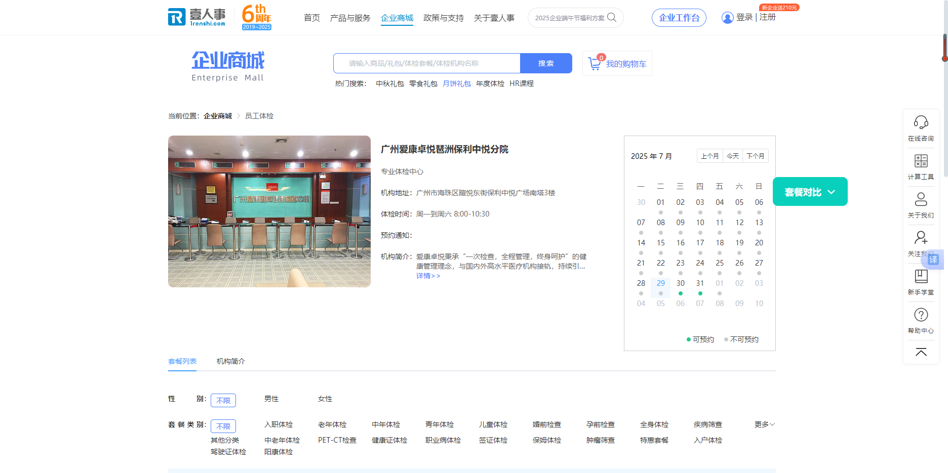948x473 pixels.
Task: Click the top header search box
Action: [575, 18]
